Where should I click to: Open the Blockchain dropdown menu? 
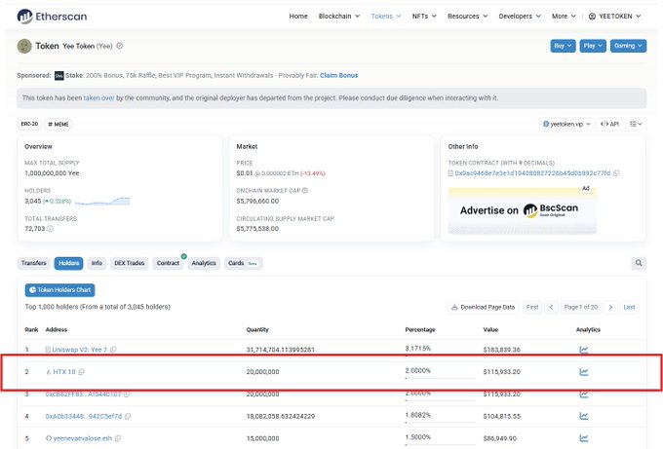tap(339, 17)
